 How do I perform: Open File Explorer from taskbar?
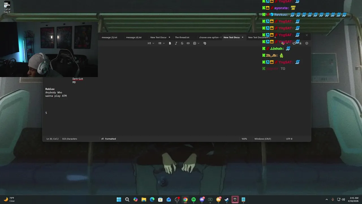coord(144,199)
